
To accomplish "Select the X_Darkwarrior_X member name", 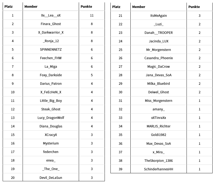I will 51,33.
